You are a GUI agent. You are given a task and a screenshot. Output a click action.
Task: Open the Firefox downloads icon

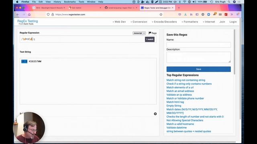click(186, 14)
